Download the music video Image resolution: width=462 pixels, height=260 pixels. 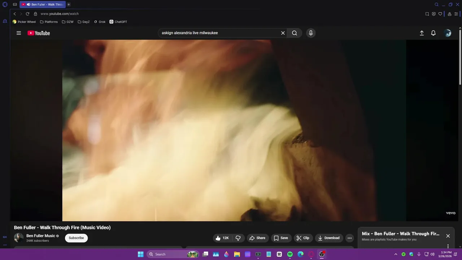pyautogui.click(x=329, y=238)
